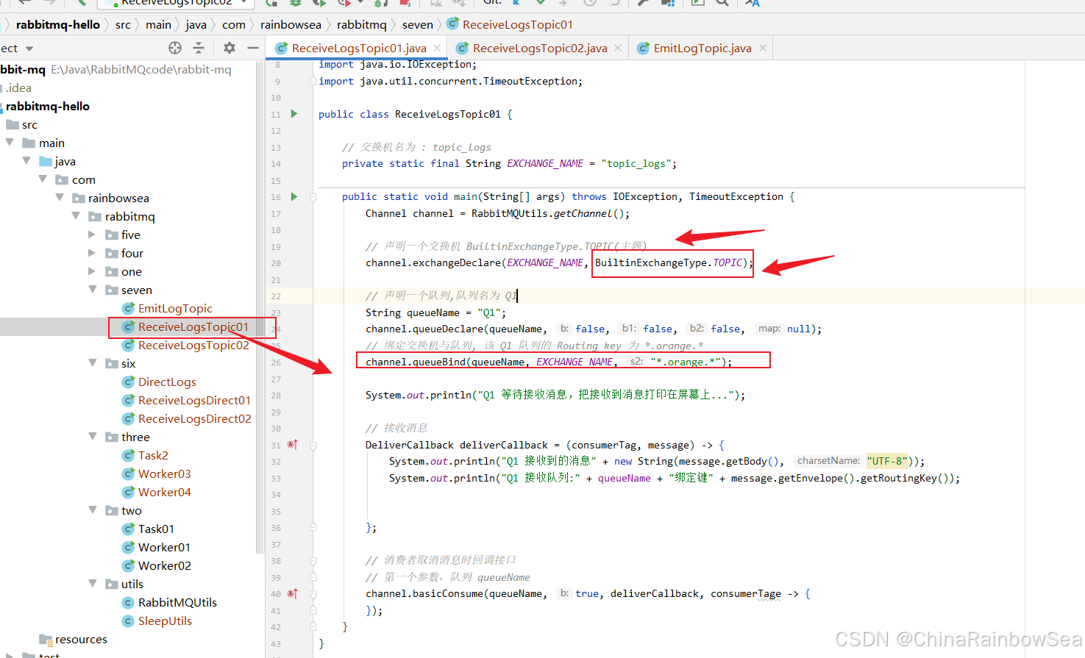This screenshot has width=1085, height=658.
Task: Fold the import block at line 9
Action: [x=313, y=81]
